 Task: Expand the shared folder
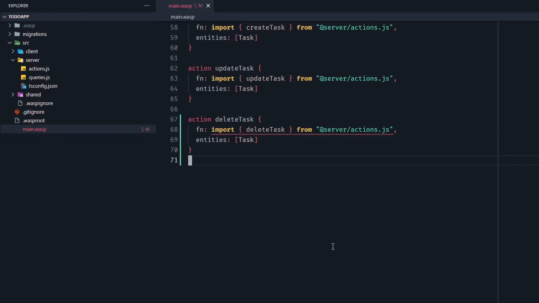tap(13, 95)
